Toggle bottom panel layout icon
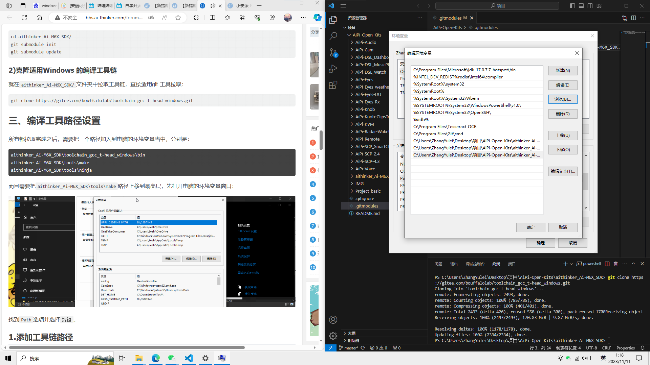 point(581,6)
